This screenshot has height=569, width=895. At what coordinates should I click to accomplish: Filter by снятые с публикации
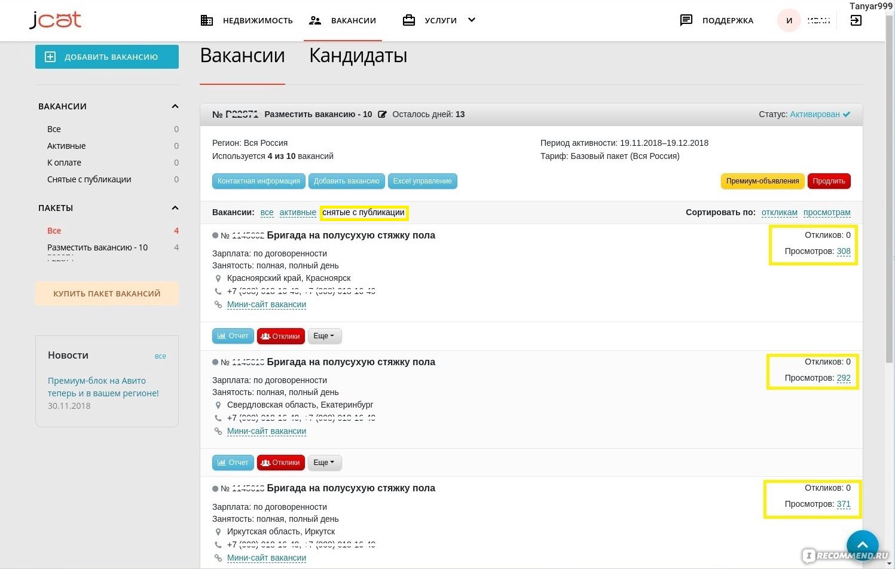coord(364,212)
